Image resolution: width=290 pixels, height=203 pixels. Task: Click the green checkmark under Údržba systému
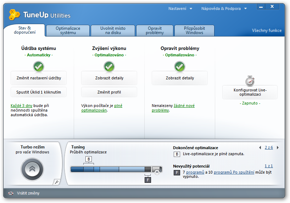click(39, 67)
